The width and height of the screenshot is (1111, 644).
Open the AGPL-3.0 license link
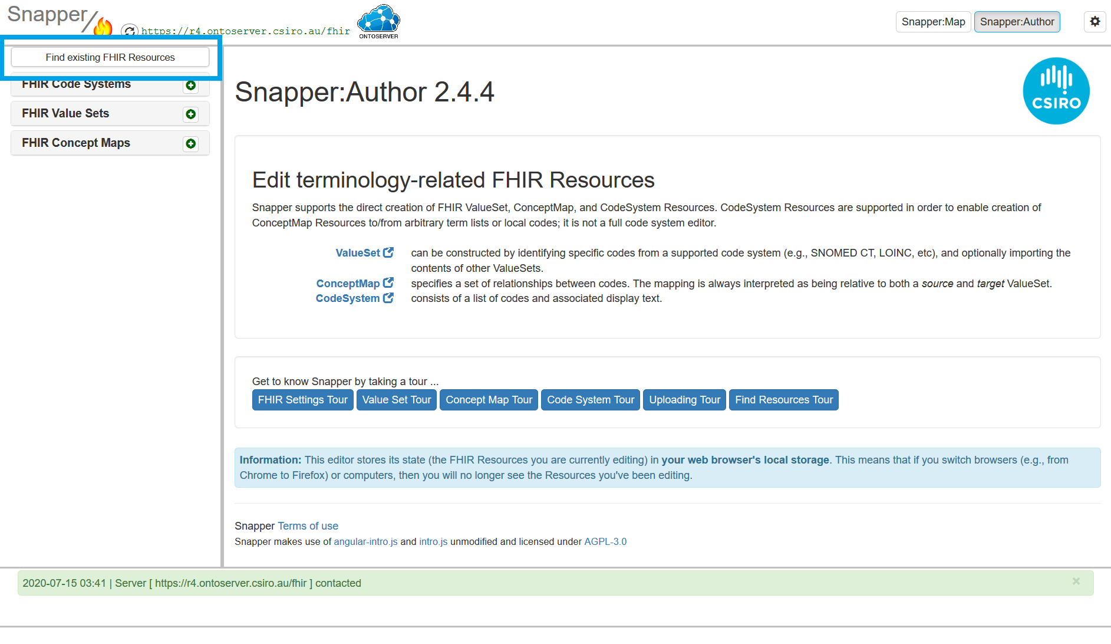pos(605,541)
